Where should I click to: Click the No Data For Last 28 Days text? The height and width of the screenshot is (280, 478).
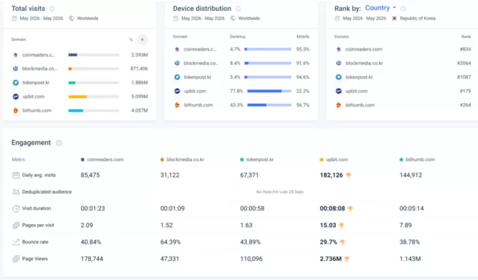click(280, 192)
